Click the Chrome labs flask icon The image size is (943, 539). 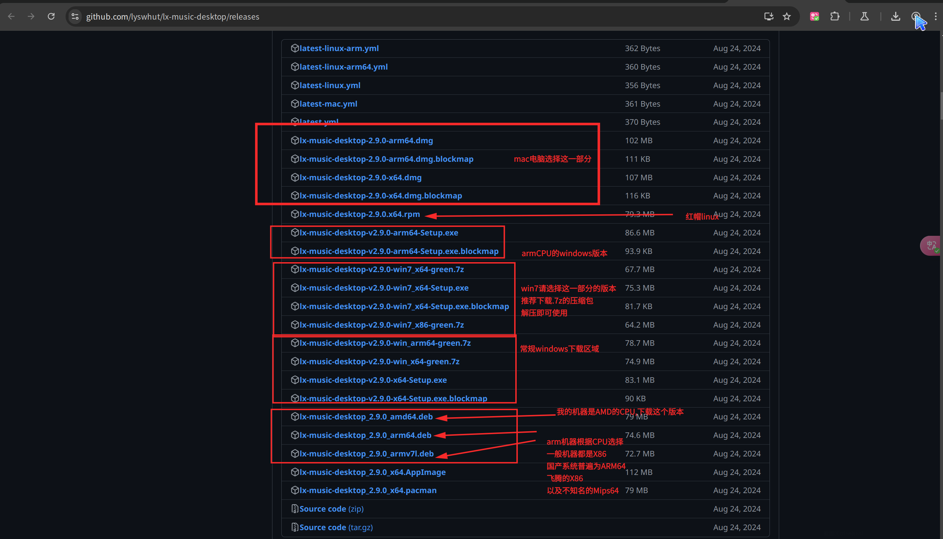click(864, 16)
